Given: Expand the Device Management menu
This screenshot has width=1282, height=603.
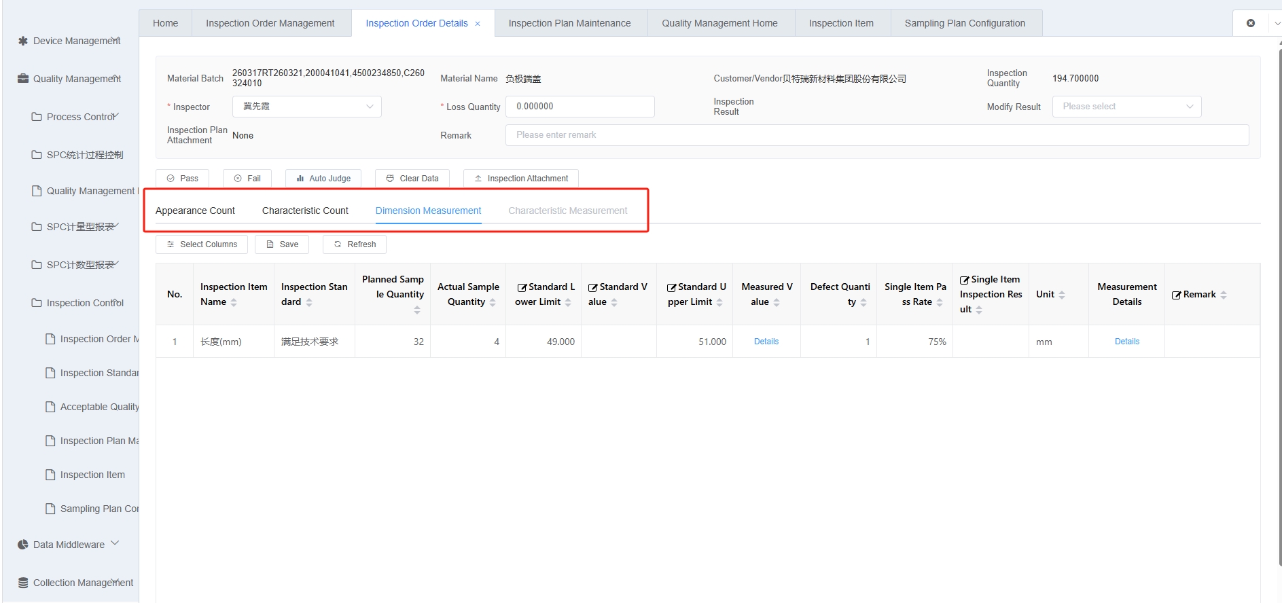Looking at the screenshot, I should click(x=116, y=40).
